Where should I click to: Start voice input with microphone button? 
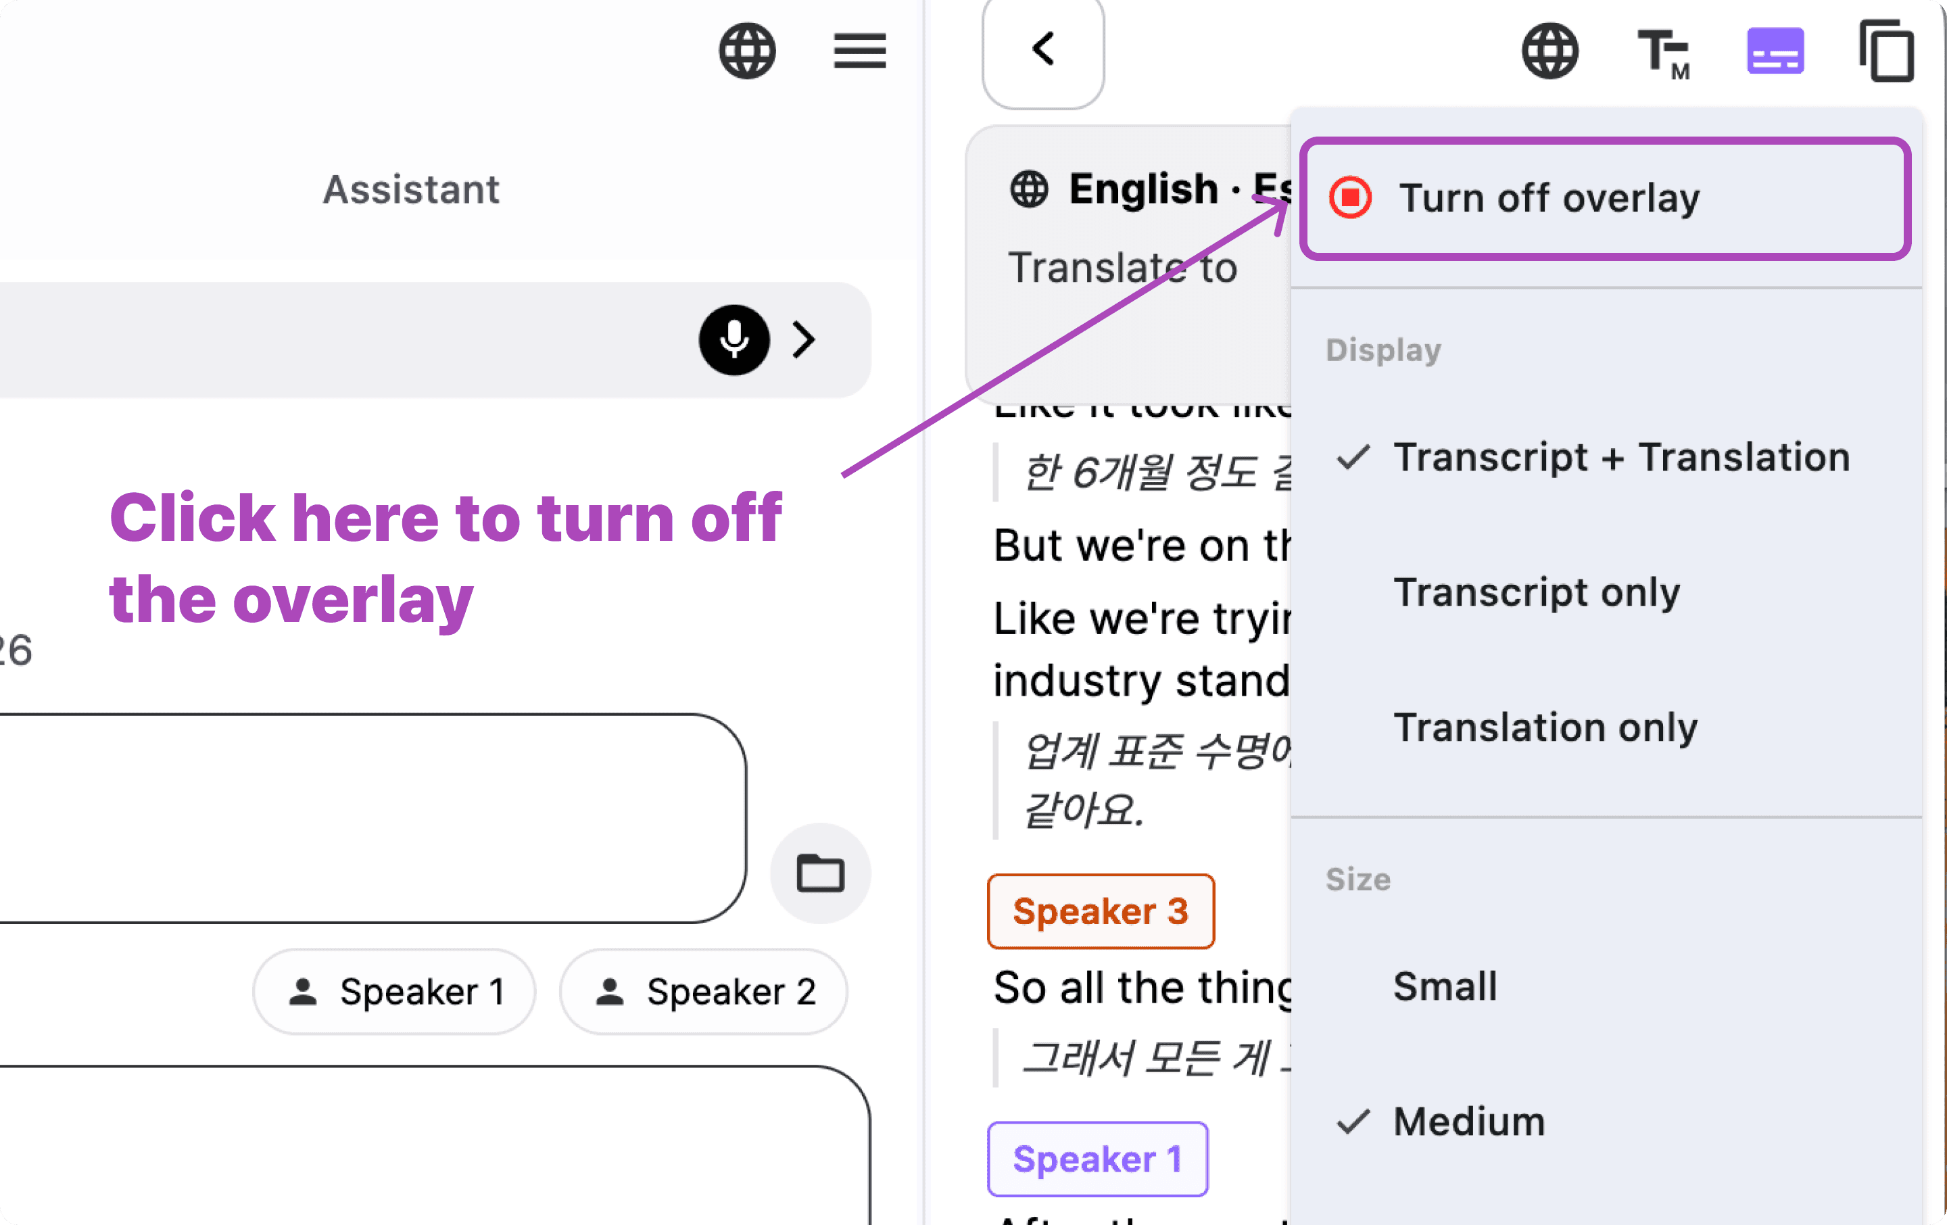[734, 339]
